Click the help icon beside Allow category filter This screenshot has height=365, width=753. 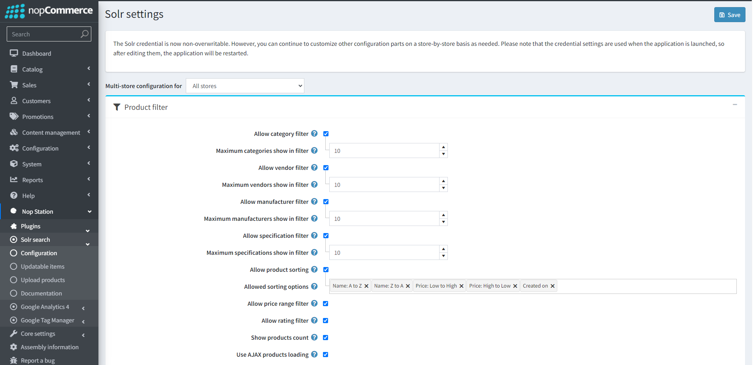(314, 134)
